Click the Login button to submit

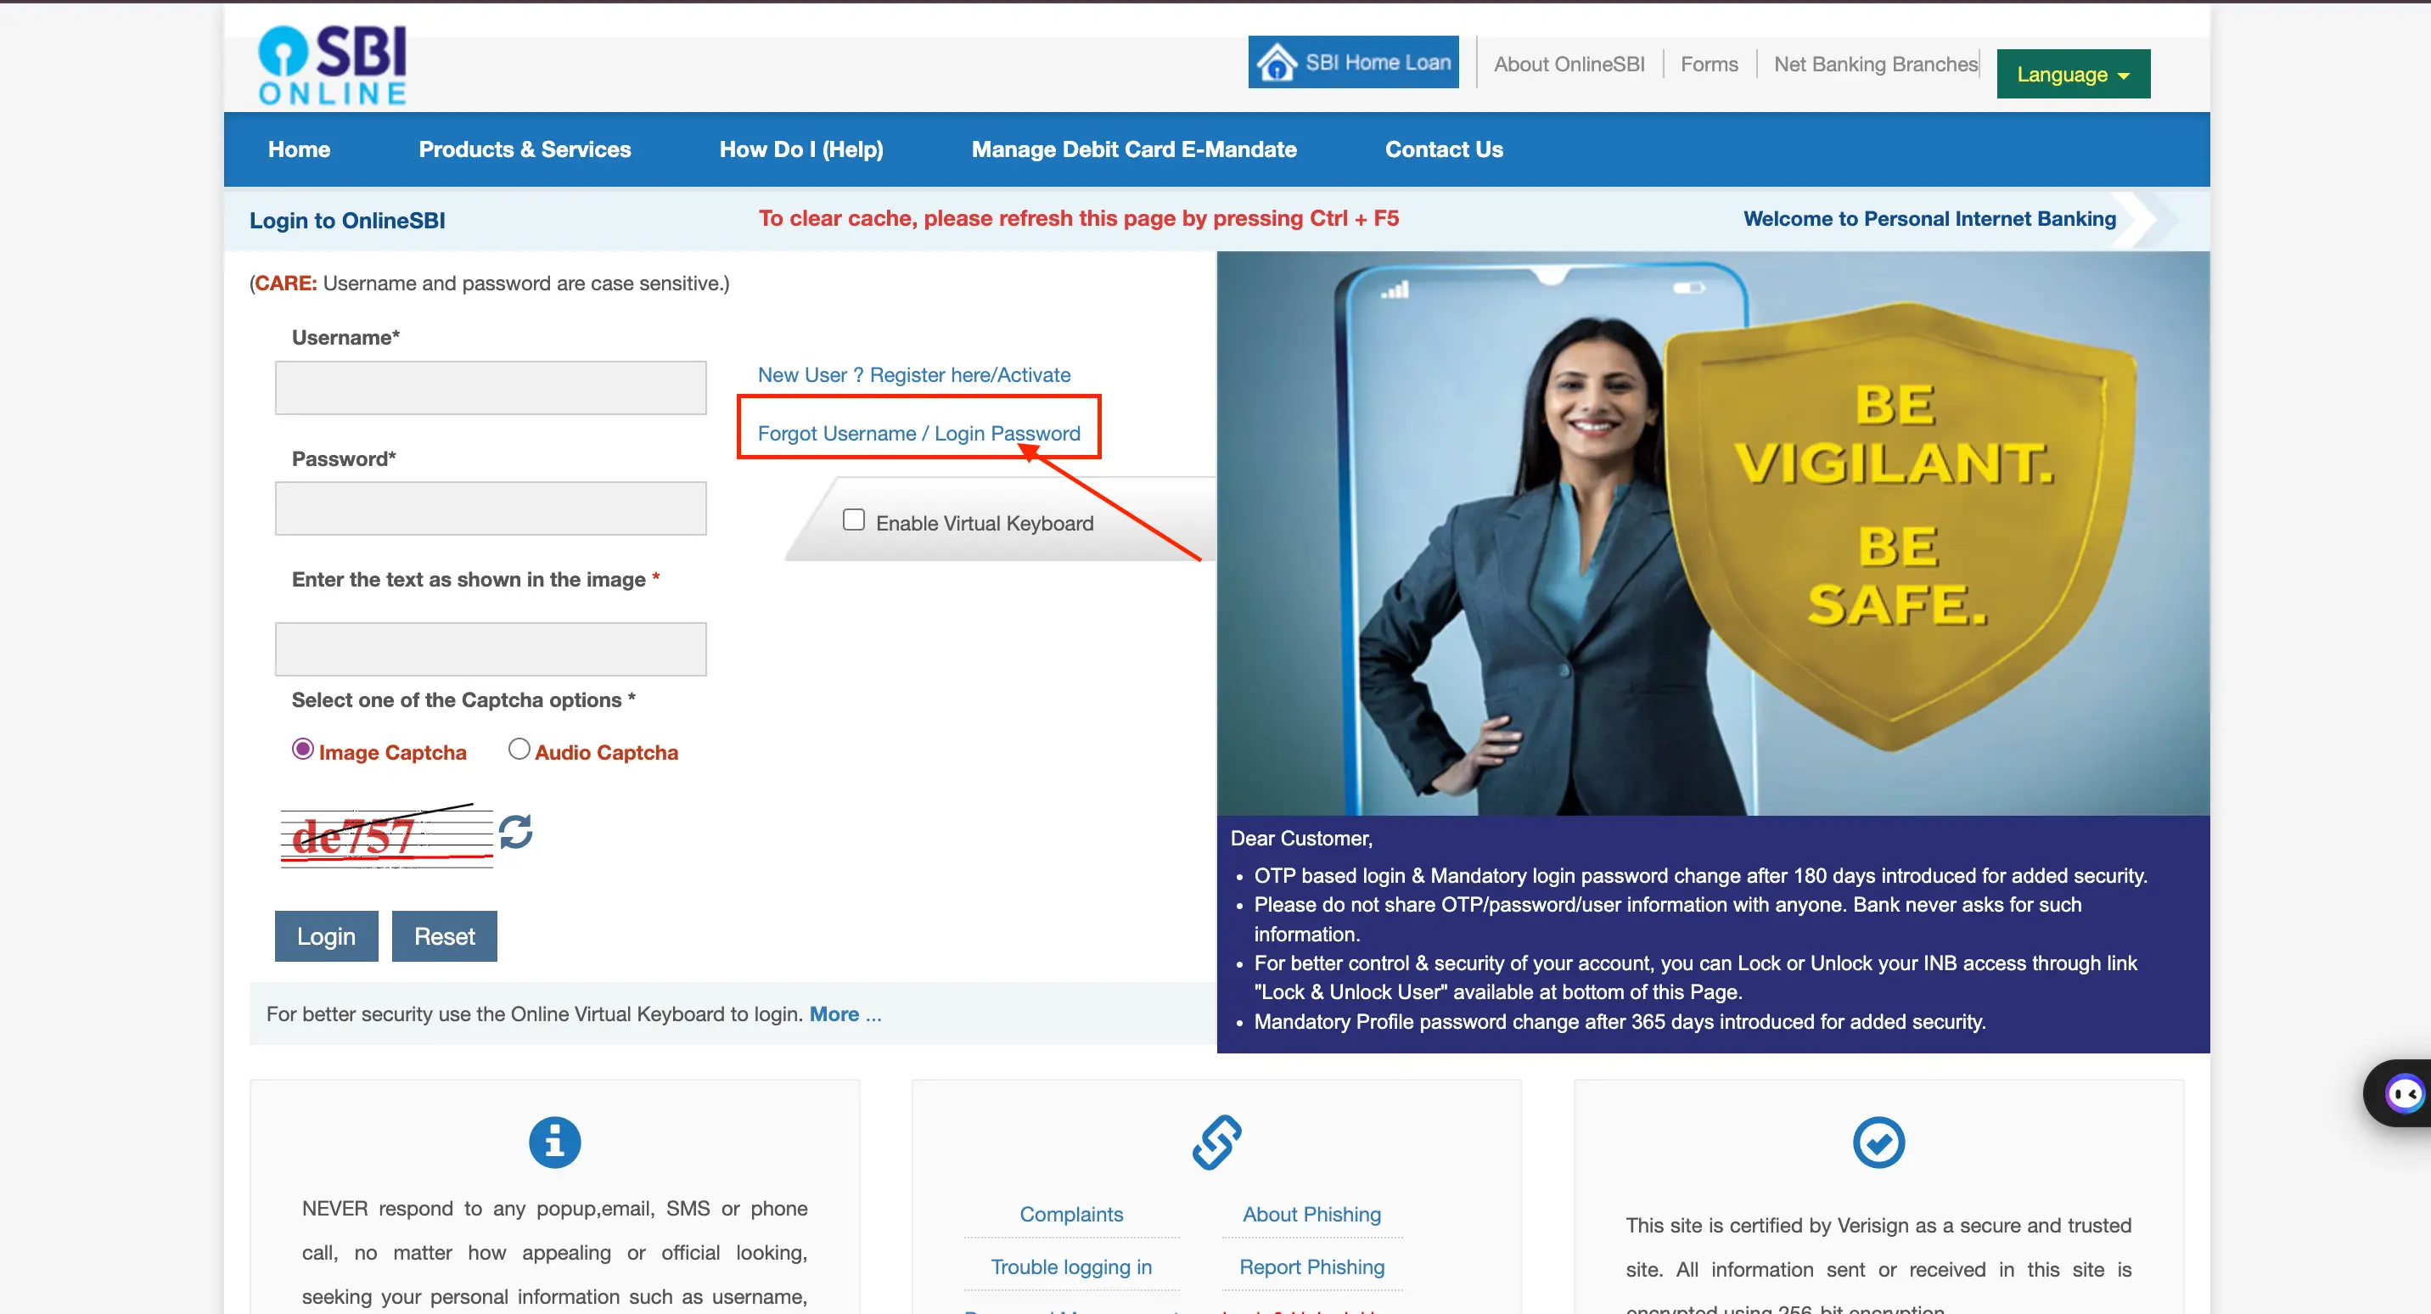tap(325, 934)
